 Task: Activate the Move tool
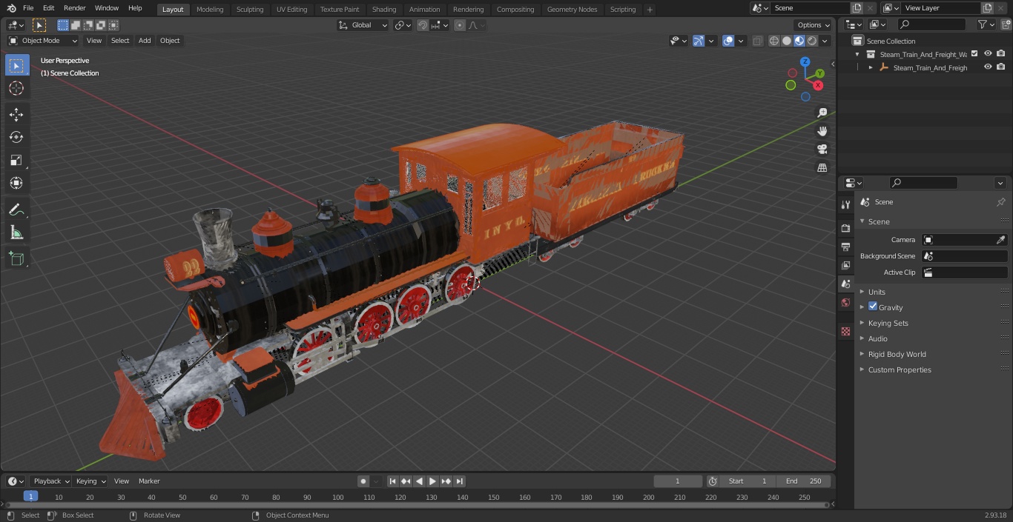pyautogui.click(x=16, y=114)
